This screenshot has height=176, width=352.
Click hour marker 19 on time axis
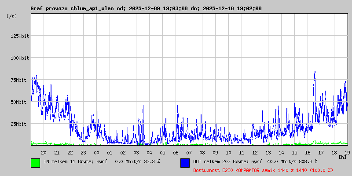click(x=347, y=152)
